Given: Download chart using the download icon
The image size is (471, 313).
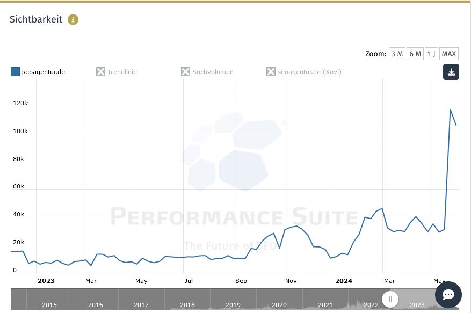Looking at the screenshot, I should point(451,72).
